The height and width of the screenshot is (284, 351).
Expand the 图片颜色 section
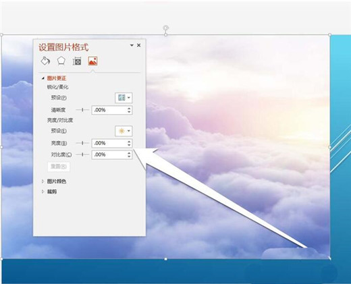click(43, 181)
